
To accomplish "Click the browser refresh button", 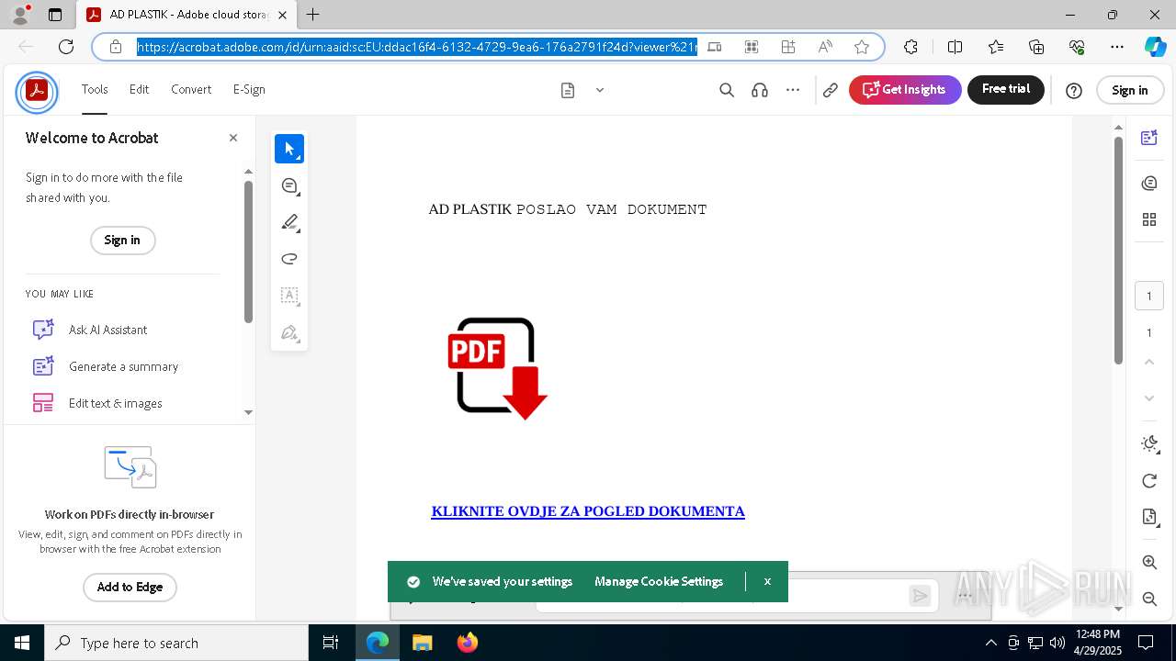I will click(x=66, y=47).
